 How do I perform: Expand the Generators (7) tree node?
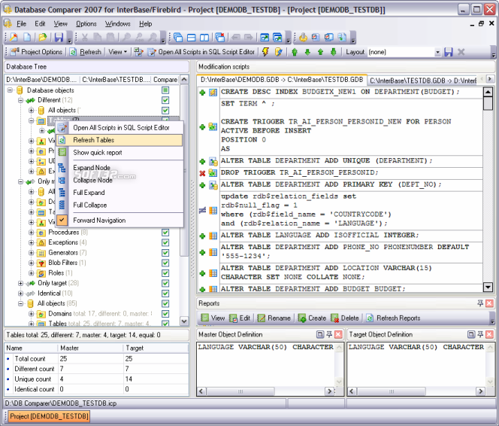click(x=32, y=253)
